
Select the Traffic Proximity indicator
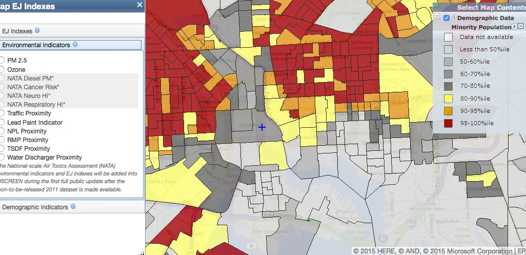(2, 113)
